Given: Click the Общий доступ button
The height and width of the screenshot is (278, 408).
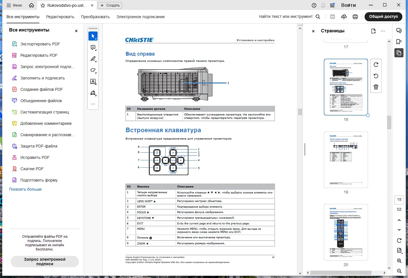Looking at the screenshot, I should [x=383, y=17].
